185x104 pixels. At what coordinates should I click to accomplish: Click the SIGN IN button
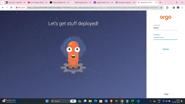[166, 49]
